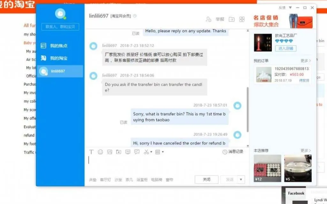The width and height of the screenshot is (327, 204).
Task: Open the quick reply phrases icon
Action: pos(137,152)
